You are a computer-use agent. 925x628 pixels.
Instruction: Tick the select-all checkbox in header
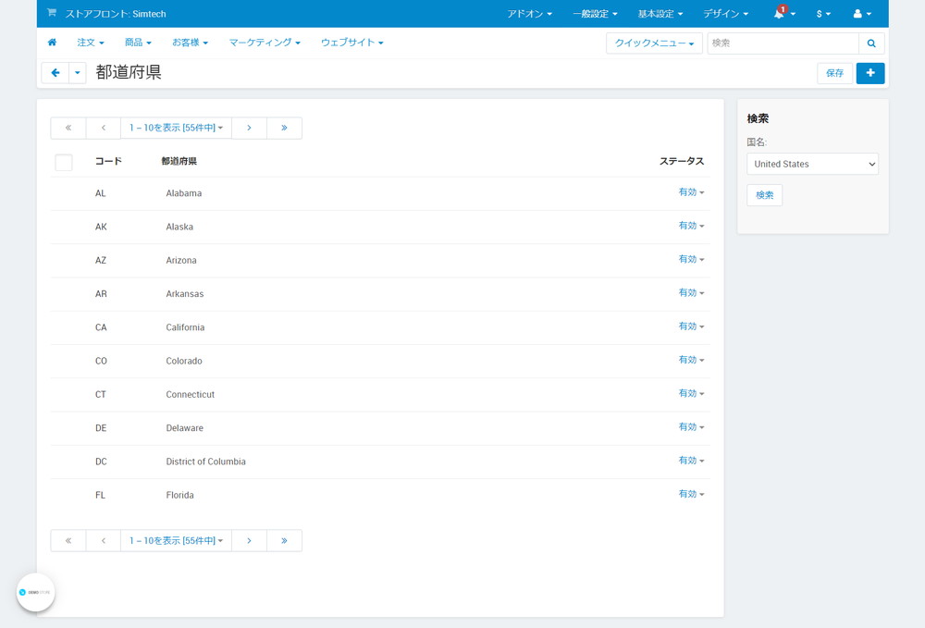[64, 162]
